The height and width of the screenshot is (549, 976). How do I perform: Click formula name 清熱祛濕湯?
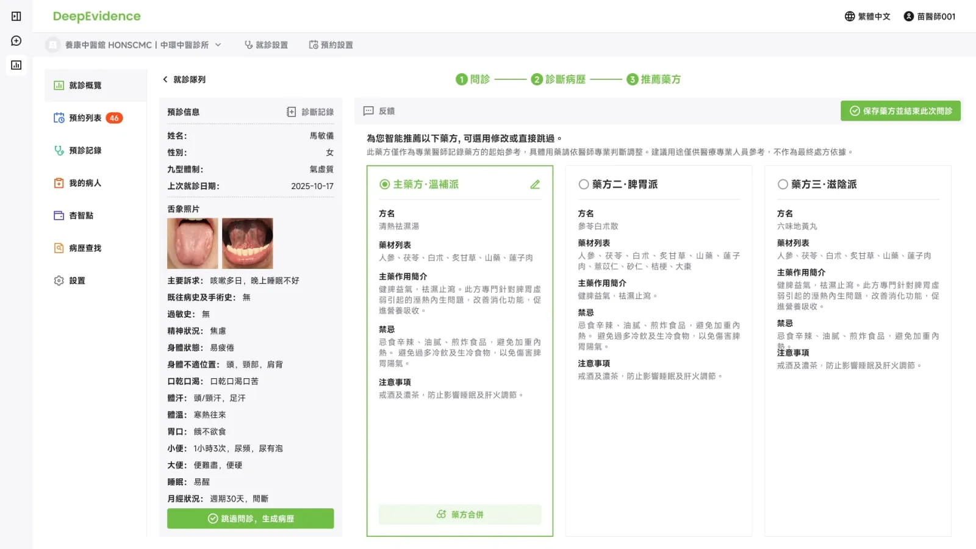(x=399, y=226)
